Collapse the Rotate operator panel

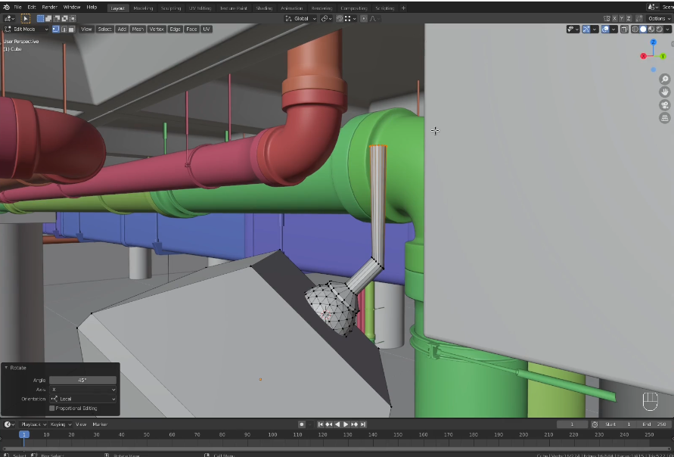[6, 368]
